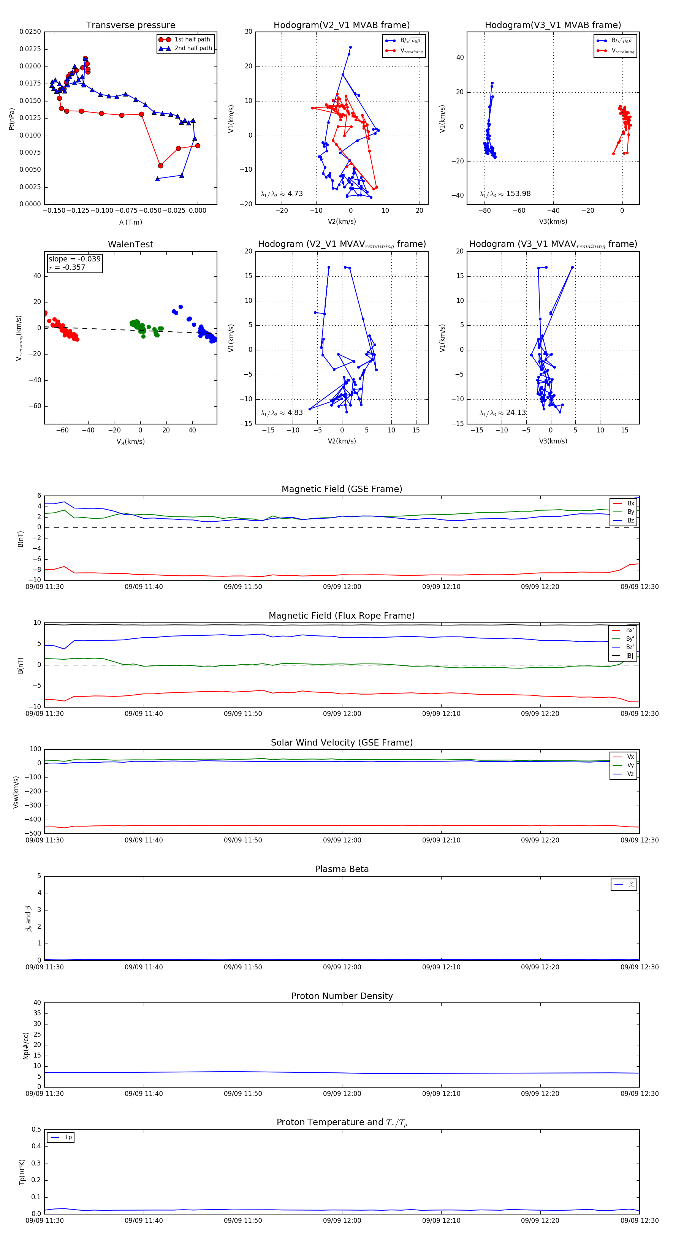
Task: Select the "By'" legend entry
Action: click(623, 639)
